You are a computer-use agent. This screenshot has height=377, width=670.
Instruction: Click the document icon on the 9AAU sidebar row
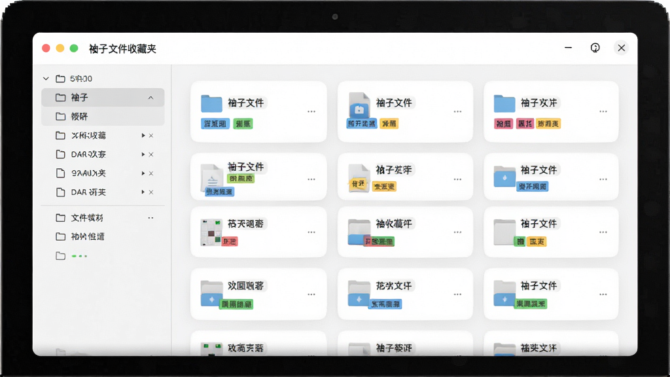pos(61,173)
